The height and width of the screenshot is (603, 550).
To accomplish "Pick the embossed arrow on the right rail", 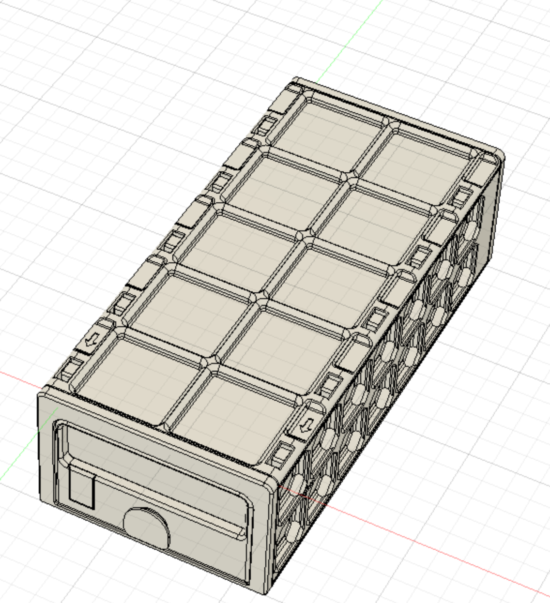I will (x=306, y=426).
